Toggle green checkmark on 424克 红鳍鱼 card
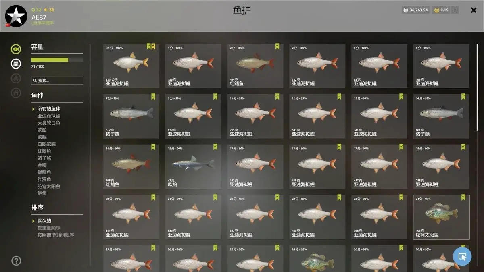This screenshot has width=484, height=272. tap(277, 46)
